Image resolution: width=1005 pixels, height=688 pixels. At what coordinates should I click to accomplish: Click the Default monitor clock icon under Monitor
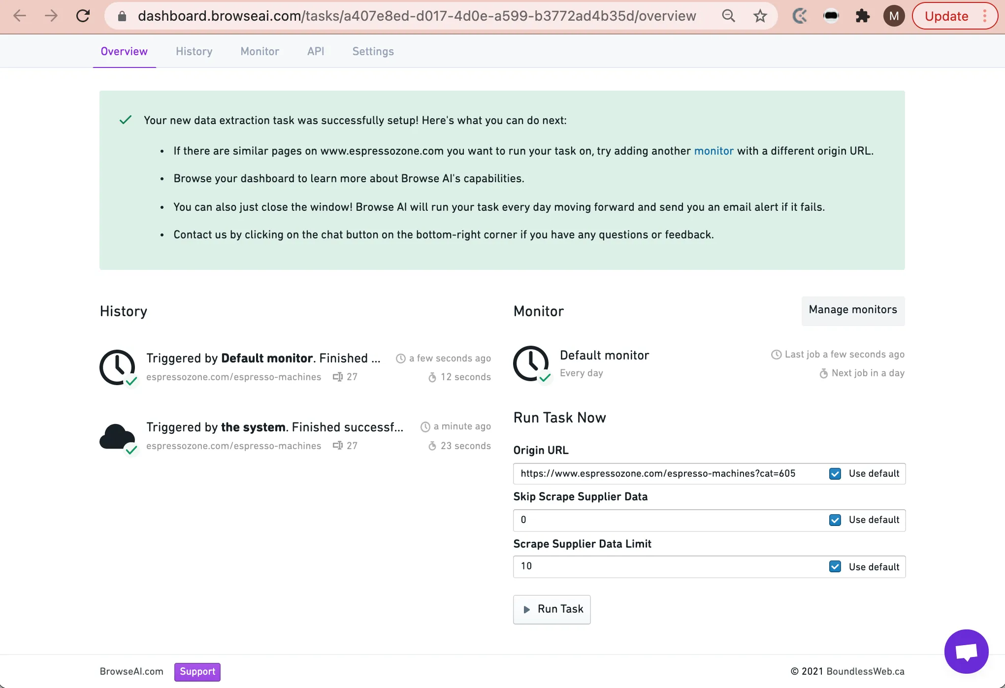coord(531,363)
